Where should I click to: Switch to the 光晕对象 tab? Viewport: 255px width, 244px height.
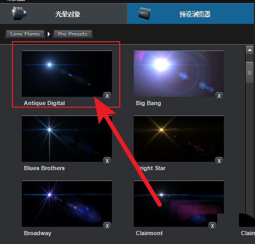63,14
